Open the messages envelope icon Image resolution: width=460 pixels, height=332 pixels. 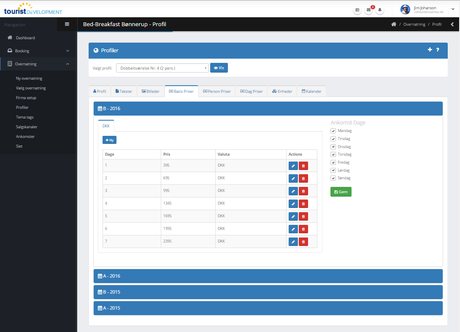tap(368, 10)
